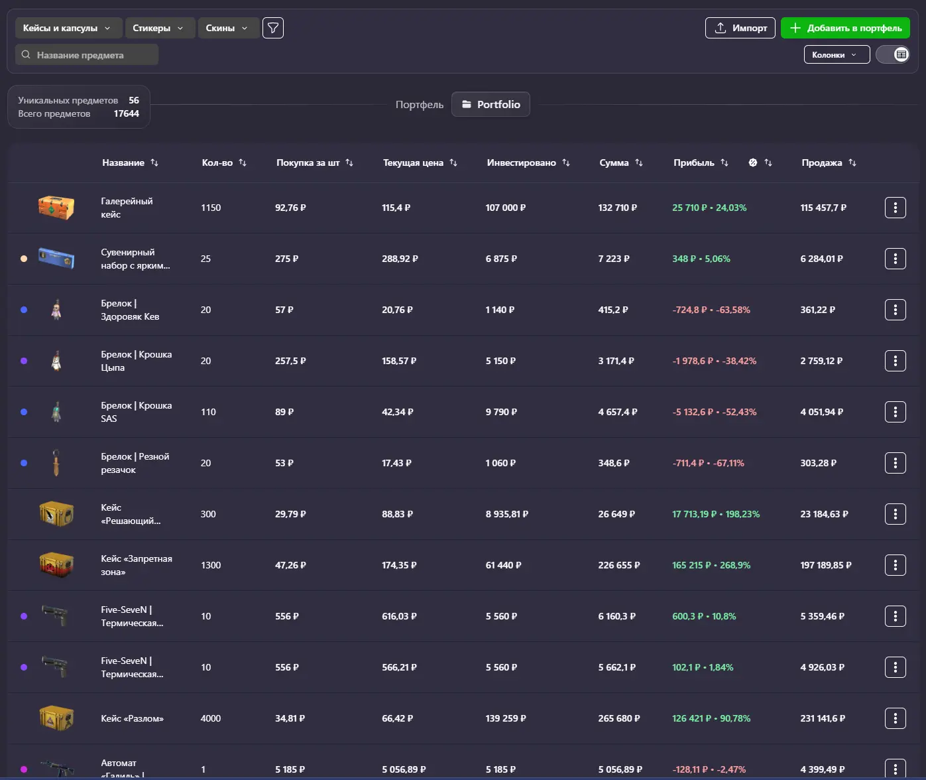This screenshot has height=780, width=926.
Task: Sort by Текущая цена column arrows
Action: pyautogui.click(x=453, y=162)
